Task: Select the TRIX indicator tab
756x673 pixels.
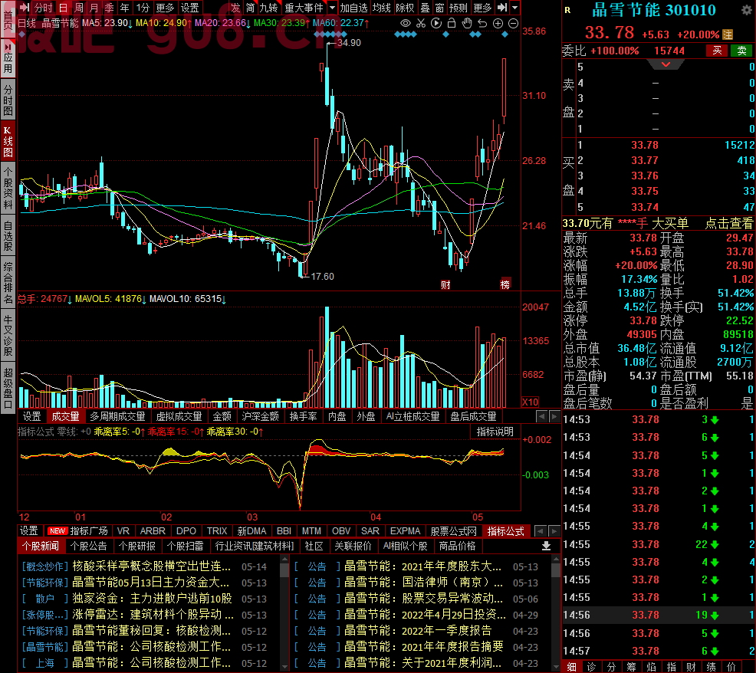Action: point(217,530)
